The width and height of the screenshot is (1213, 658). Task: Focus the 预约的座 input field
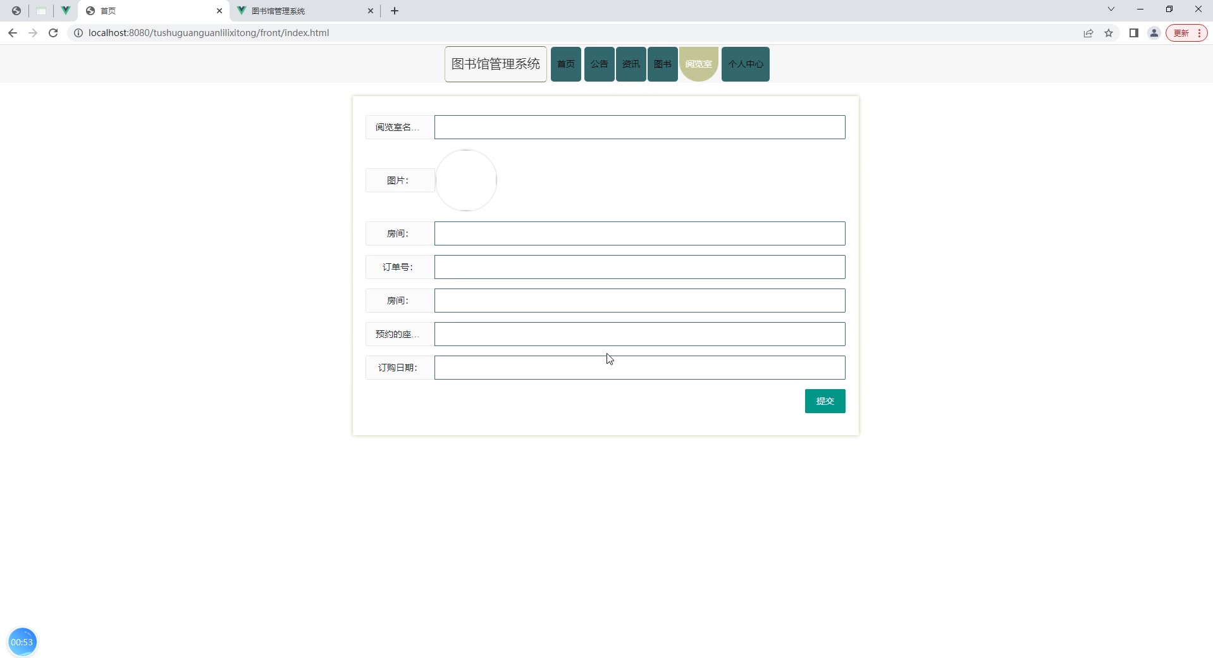(x=639, y=334)
